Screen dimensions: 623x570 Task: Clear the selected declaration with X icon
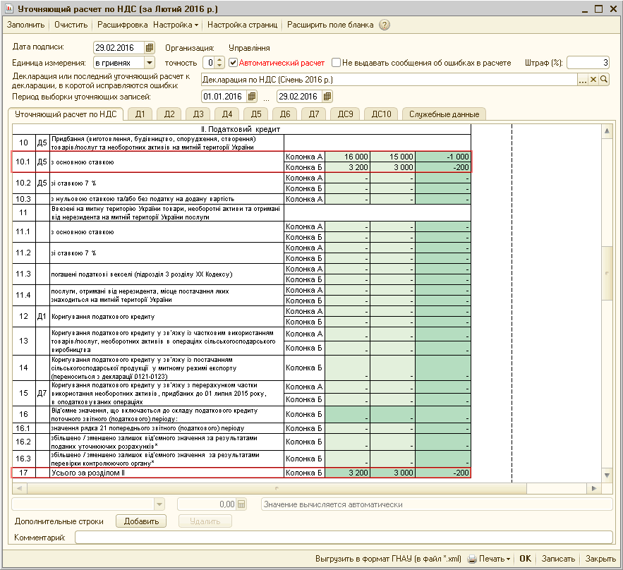coord(593,80)
